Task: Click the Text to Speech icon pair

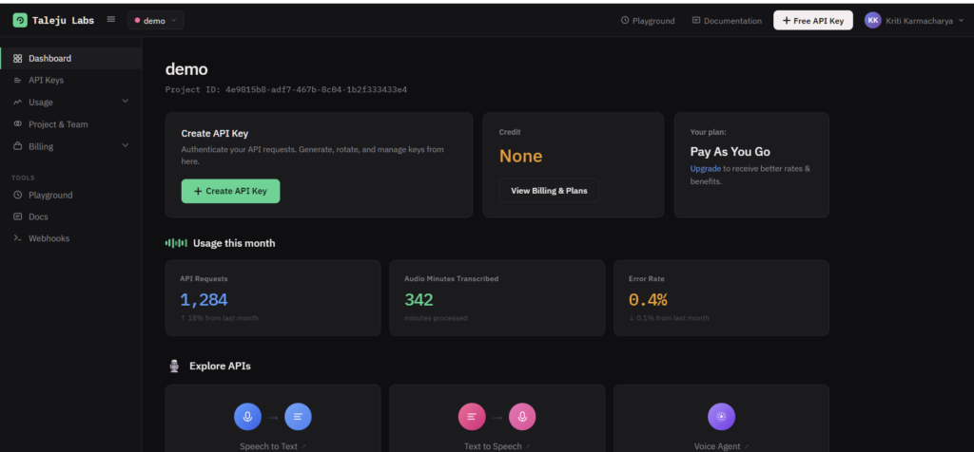Action: tap(497, 416)
